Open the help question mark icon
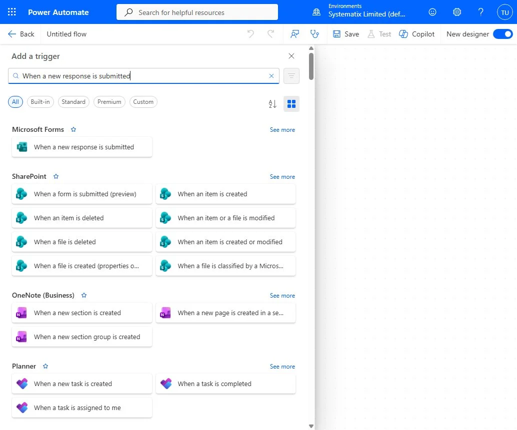Image resolution: width=517 pixels, height=430 pixels. [x=480, y=12]
